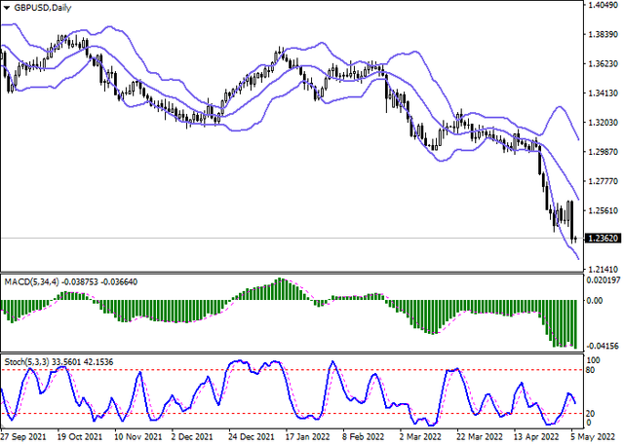Image resolution: width=624 pixels, height=445 pixels.
Task: Click the triangle arrow beside GBPUSD,Daily
Action: pyautogui.click(x=9, y=9)
